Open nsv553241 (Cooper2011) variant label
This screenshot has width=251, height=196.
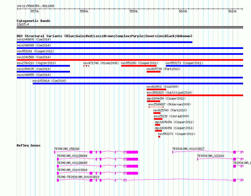pos(36,51)
